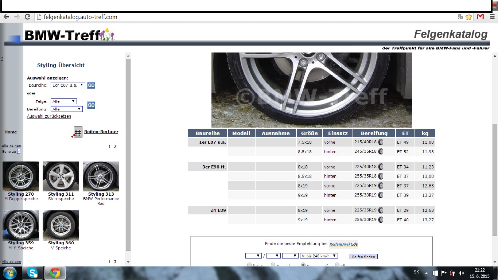Image resolution: width=498 pixels, height=280 pixels.
Task: Open the Styling 359 M-Y-Speiche thumbnail
Action: pos(21,225)
